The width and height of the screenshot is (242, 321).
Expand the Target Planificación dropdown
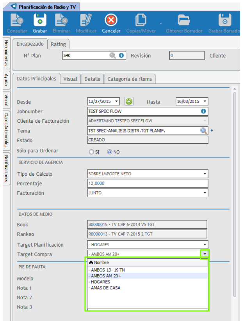click(x=205, y=244)
